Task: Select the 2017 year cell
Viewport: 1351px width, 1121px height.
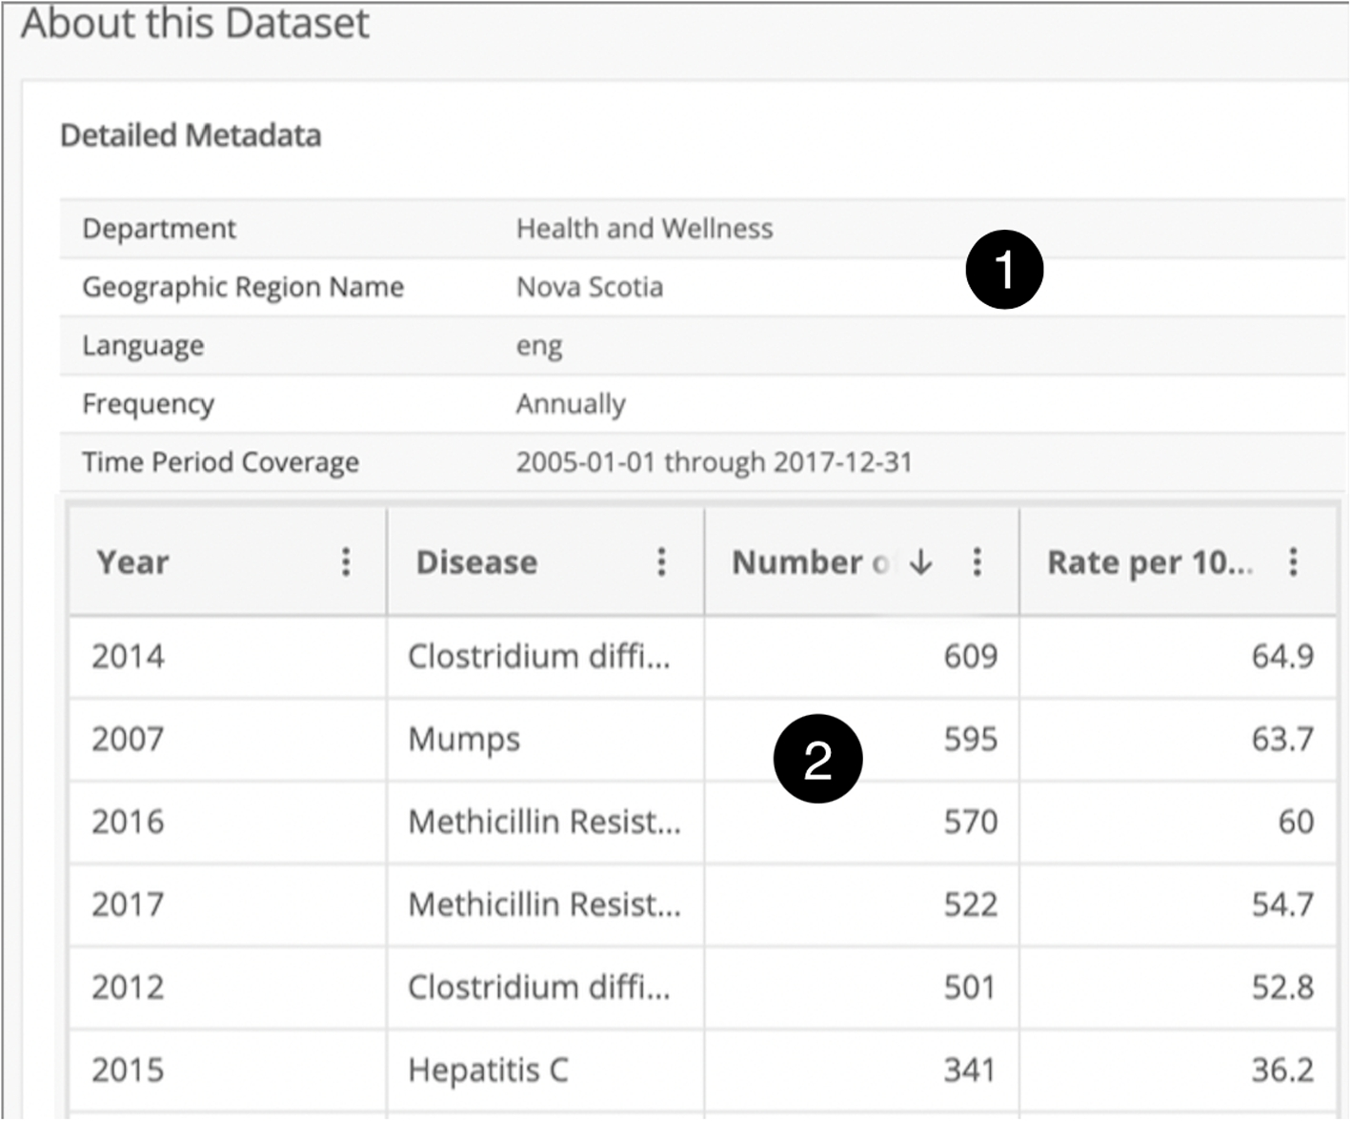Action: click(228, 905)
